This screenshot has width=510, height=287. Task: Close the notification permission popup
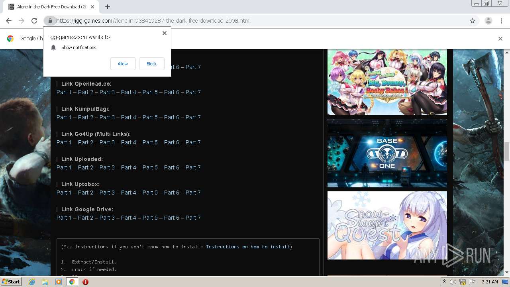point(164,33)
